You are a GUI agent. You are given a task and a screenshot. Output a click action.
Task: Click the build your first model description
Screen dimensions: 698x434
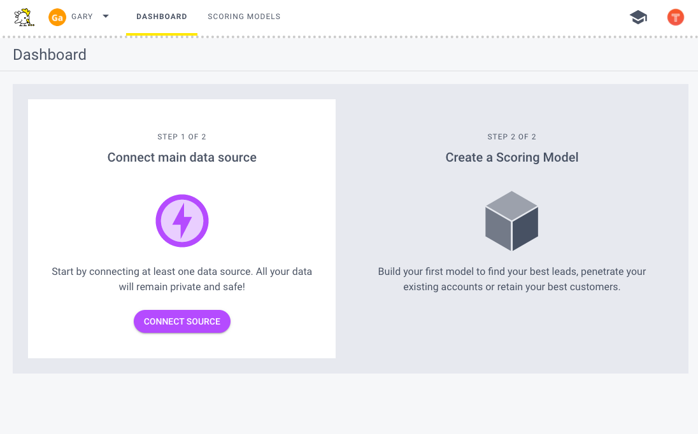(x=512, y=279)
